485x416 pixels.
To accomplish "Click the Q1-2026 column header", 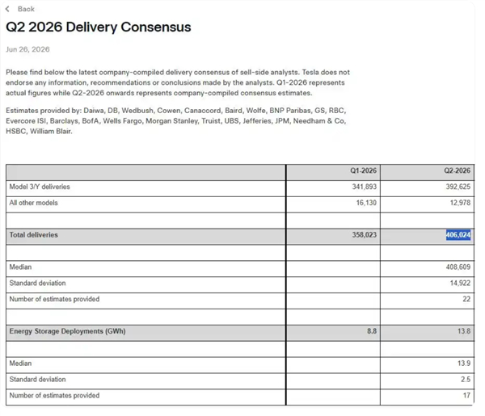I will point(364,170).
